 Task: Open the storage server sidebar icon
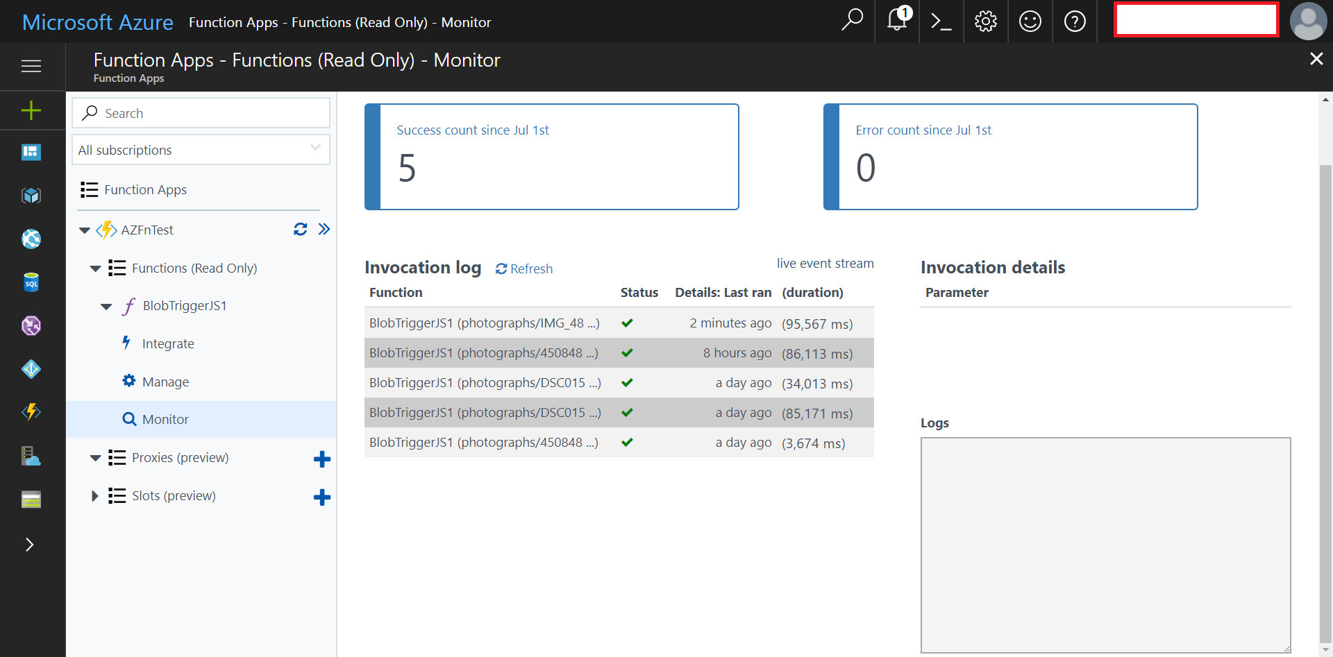(x=31, y=456)
